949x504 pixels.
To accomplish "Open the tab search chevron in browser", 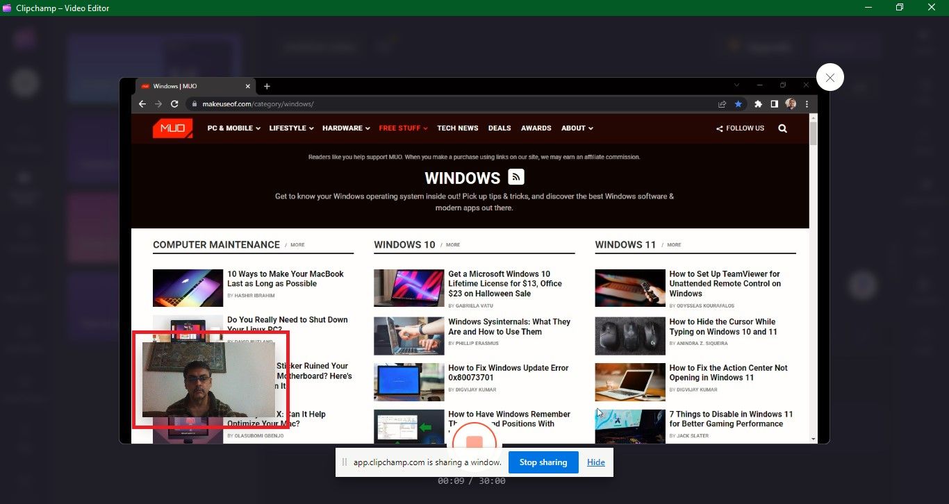I will point(737,85).
